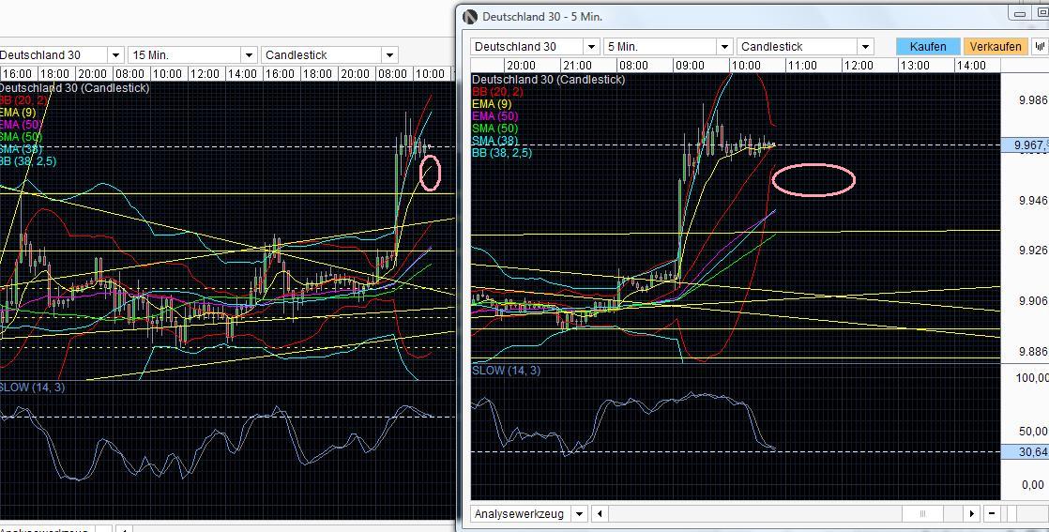Viewport: 1049px width, 532px height.
Task: Click the minus zoom button in the 5 Min. window
Action: click(992, 514)
